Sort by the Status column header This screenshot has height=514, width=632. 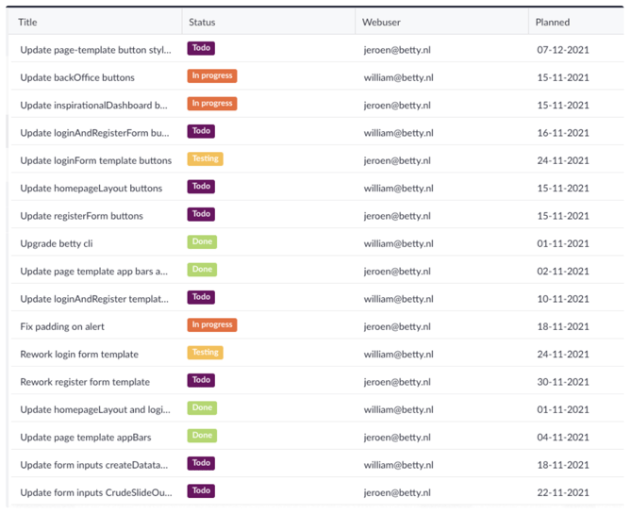coord(202,23)
